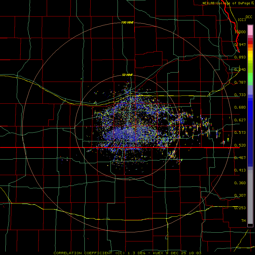Select the 0.893 scale label
This screenshot has width=255, height=255.
pos(240,57)
